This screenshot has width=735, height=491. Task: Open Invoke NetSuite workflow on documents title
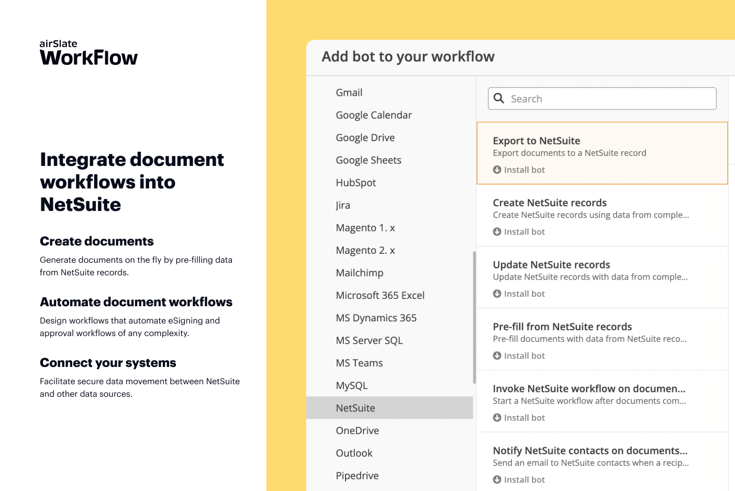coord(589,388)
